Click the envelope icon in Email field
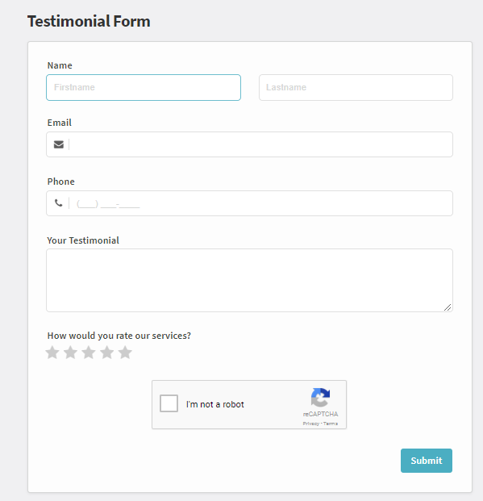483x501 pixels. pos(58,144)
